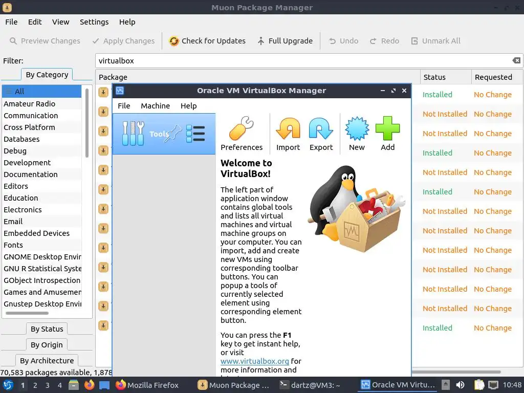Click Preview Changes in Muon toolbar
Image resolution: width=524 pixels, height=393 pixels.
point(45,41)
